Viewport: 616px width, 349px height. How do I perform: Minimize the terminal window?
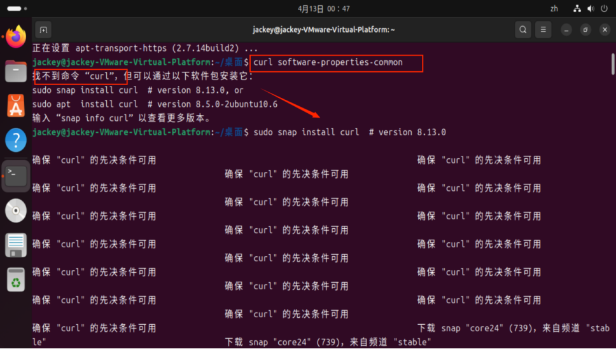566,30
